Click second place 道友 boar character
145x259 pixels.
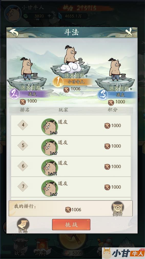click(27, 69)
